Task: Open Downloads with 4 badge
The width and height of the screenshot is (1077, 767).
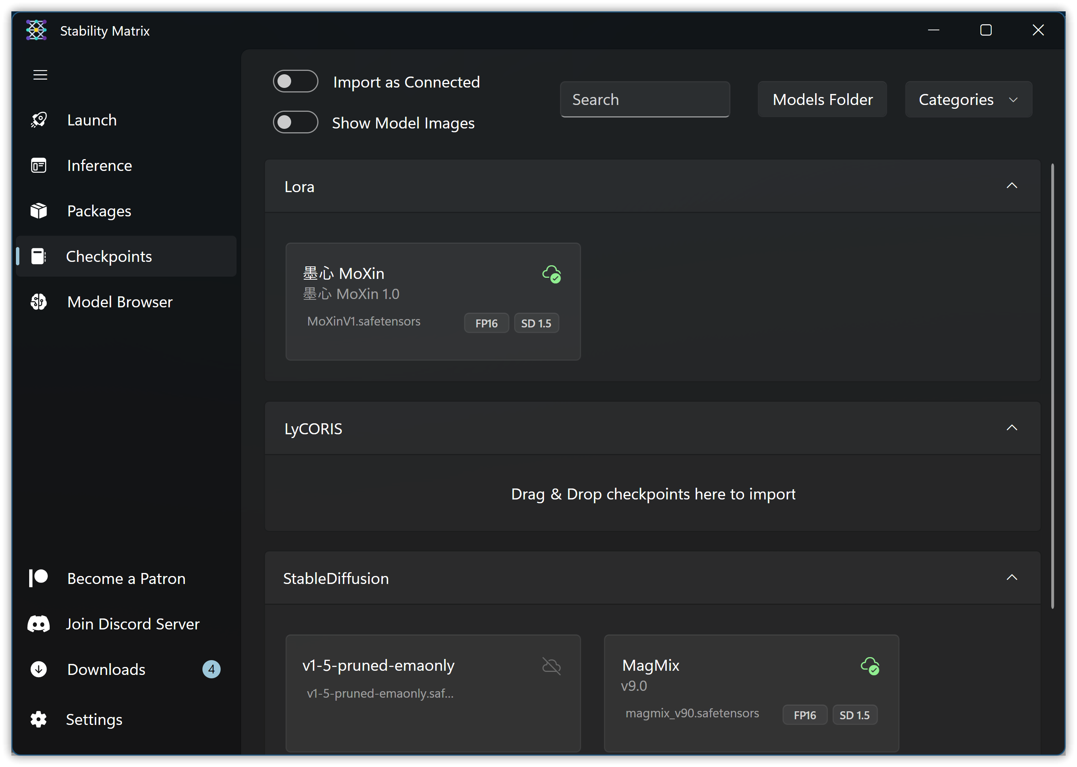Action: (x=106, y=669)
